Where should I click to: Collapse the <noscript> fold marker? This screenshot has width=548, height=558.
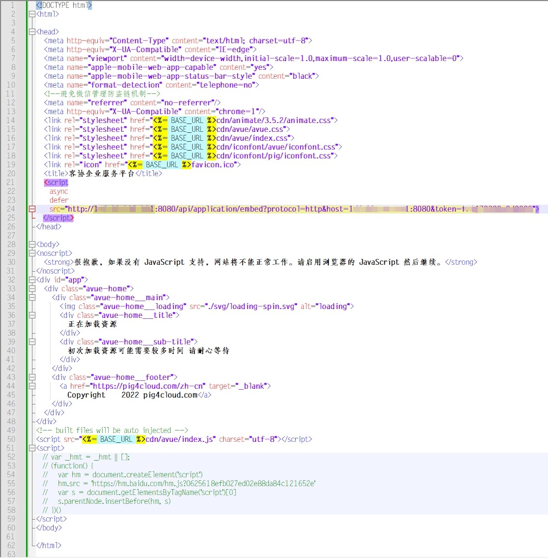32,253
